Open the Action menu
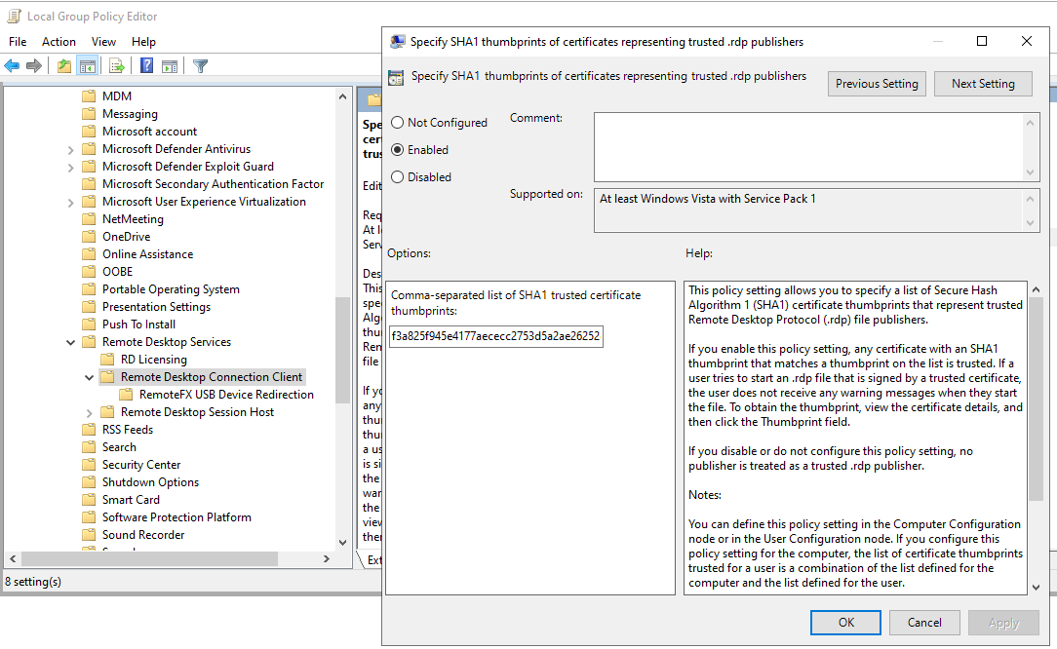 59,42
